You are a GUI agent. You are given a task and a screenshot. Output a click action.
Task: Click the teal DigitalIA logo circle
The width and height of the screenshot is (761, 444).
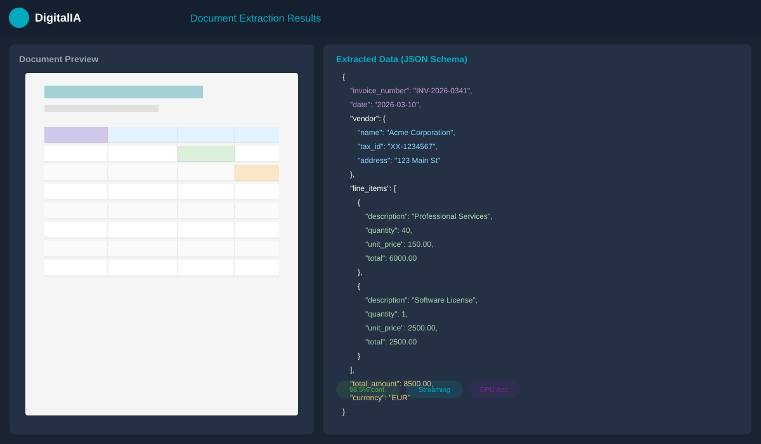click(19, 18)
